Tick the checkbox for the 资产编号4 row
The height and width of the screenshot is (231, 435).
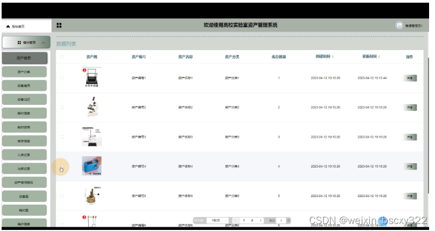point(62,166)
